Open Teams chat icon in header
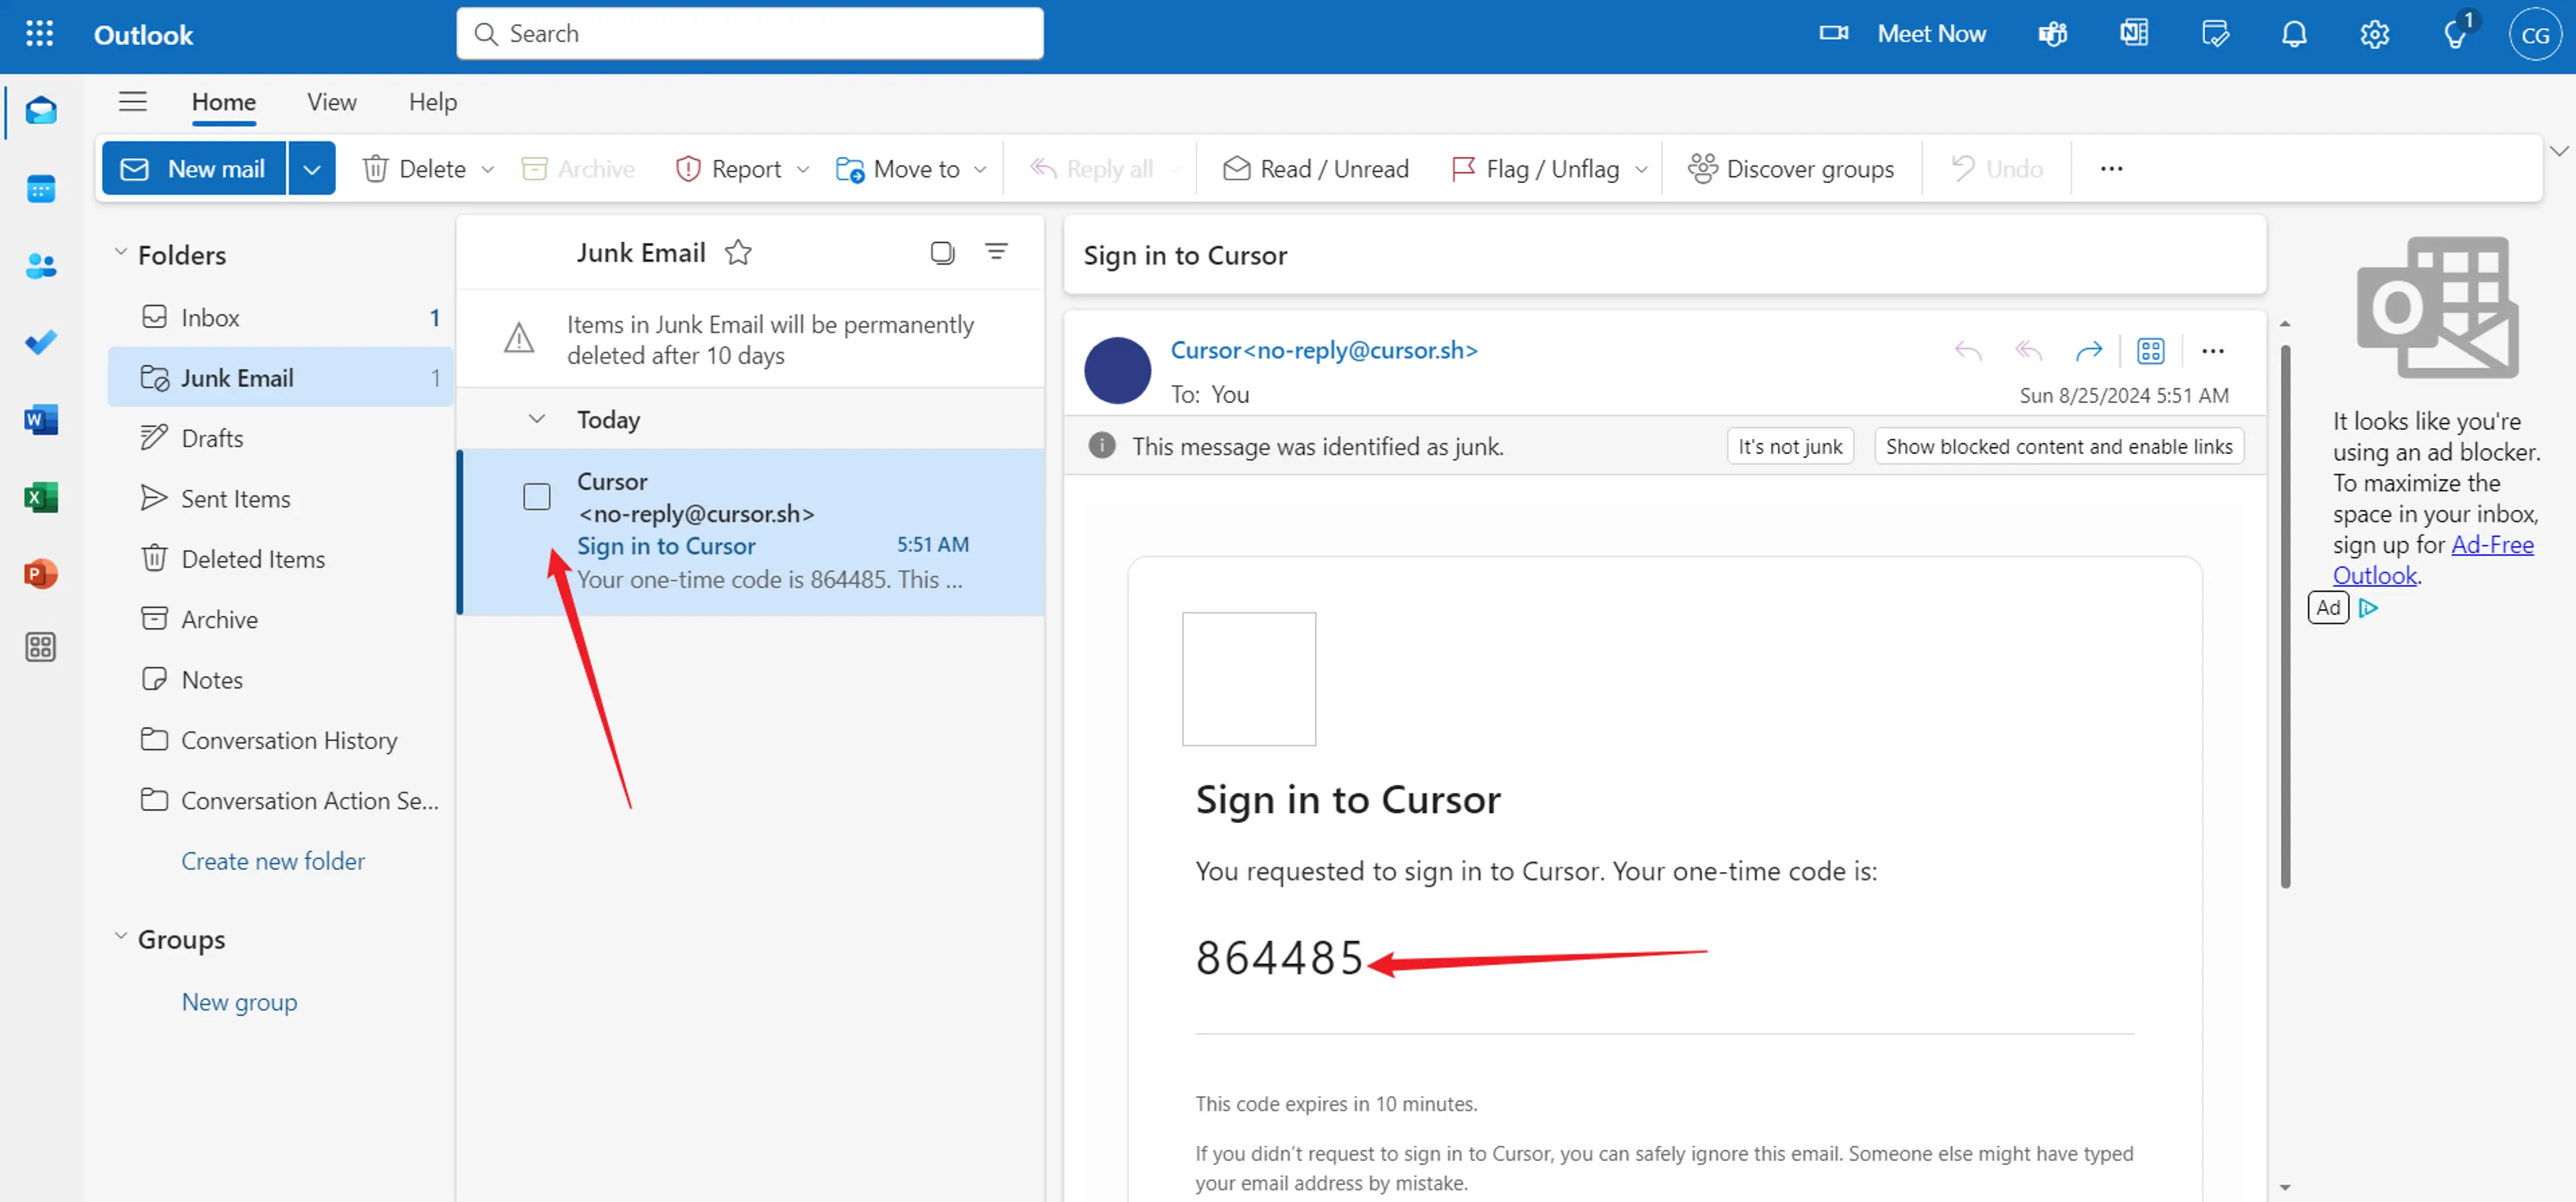Viewport: 2576px width, 1202px height. 2052,34
